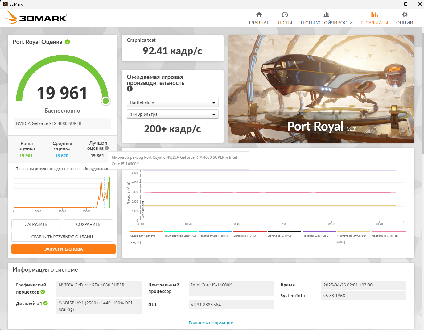Click the green checkmark next to Port Royal Оценка
Image resolution: width=424 pixels, height=330 pixels.
click(67, 42)
